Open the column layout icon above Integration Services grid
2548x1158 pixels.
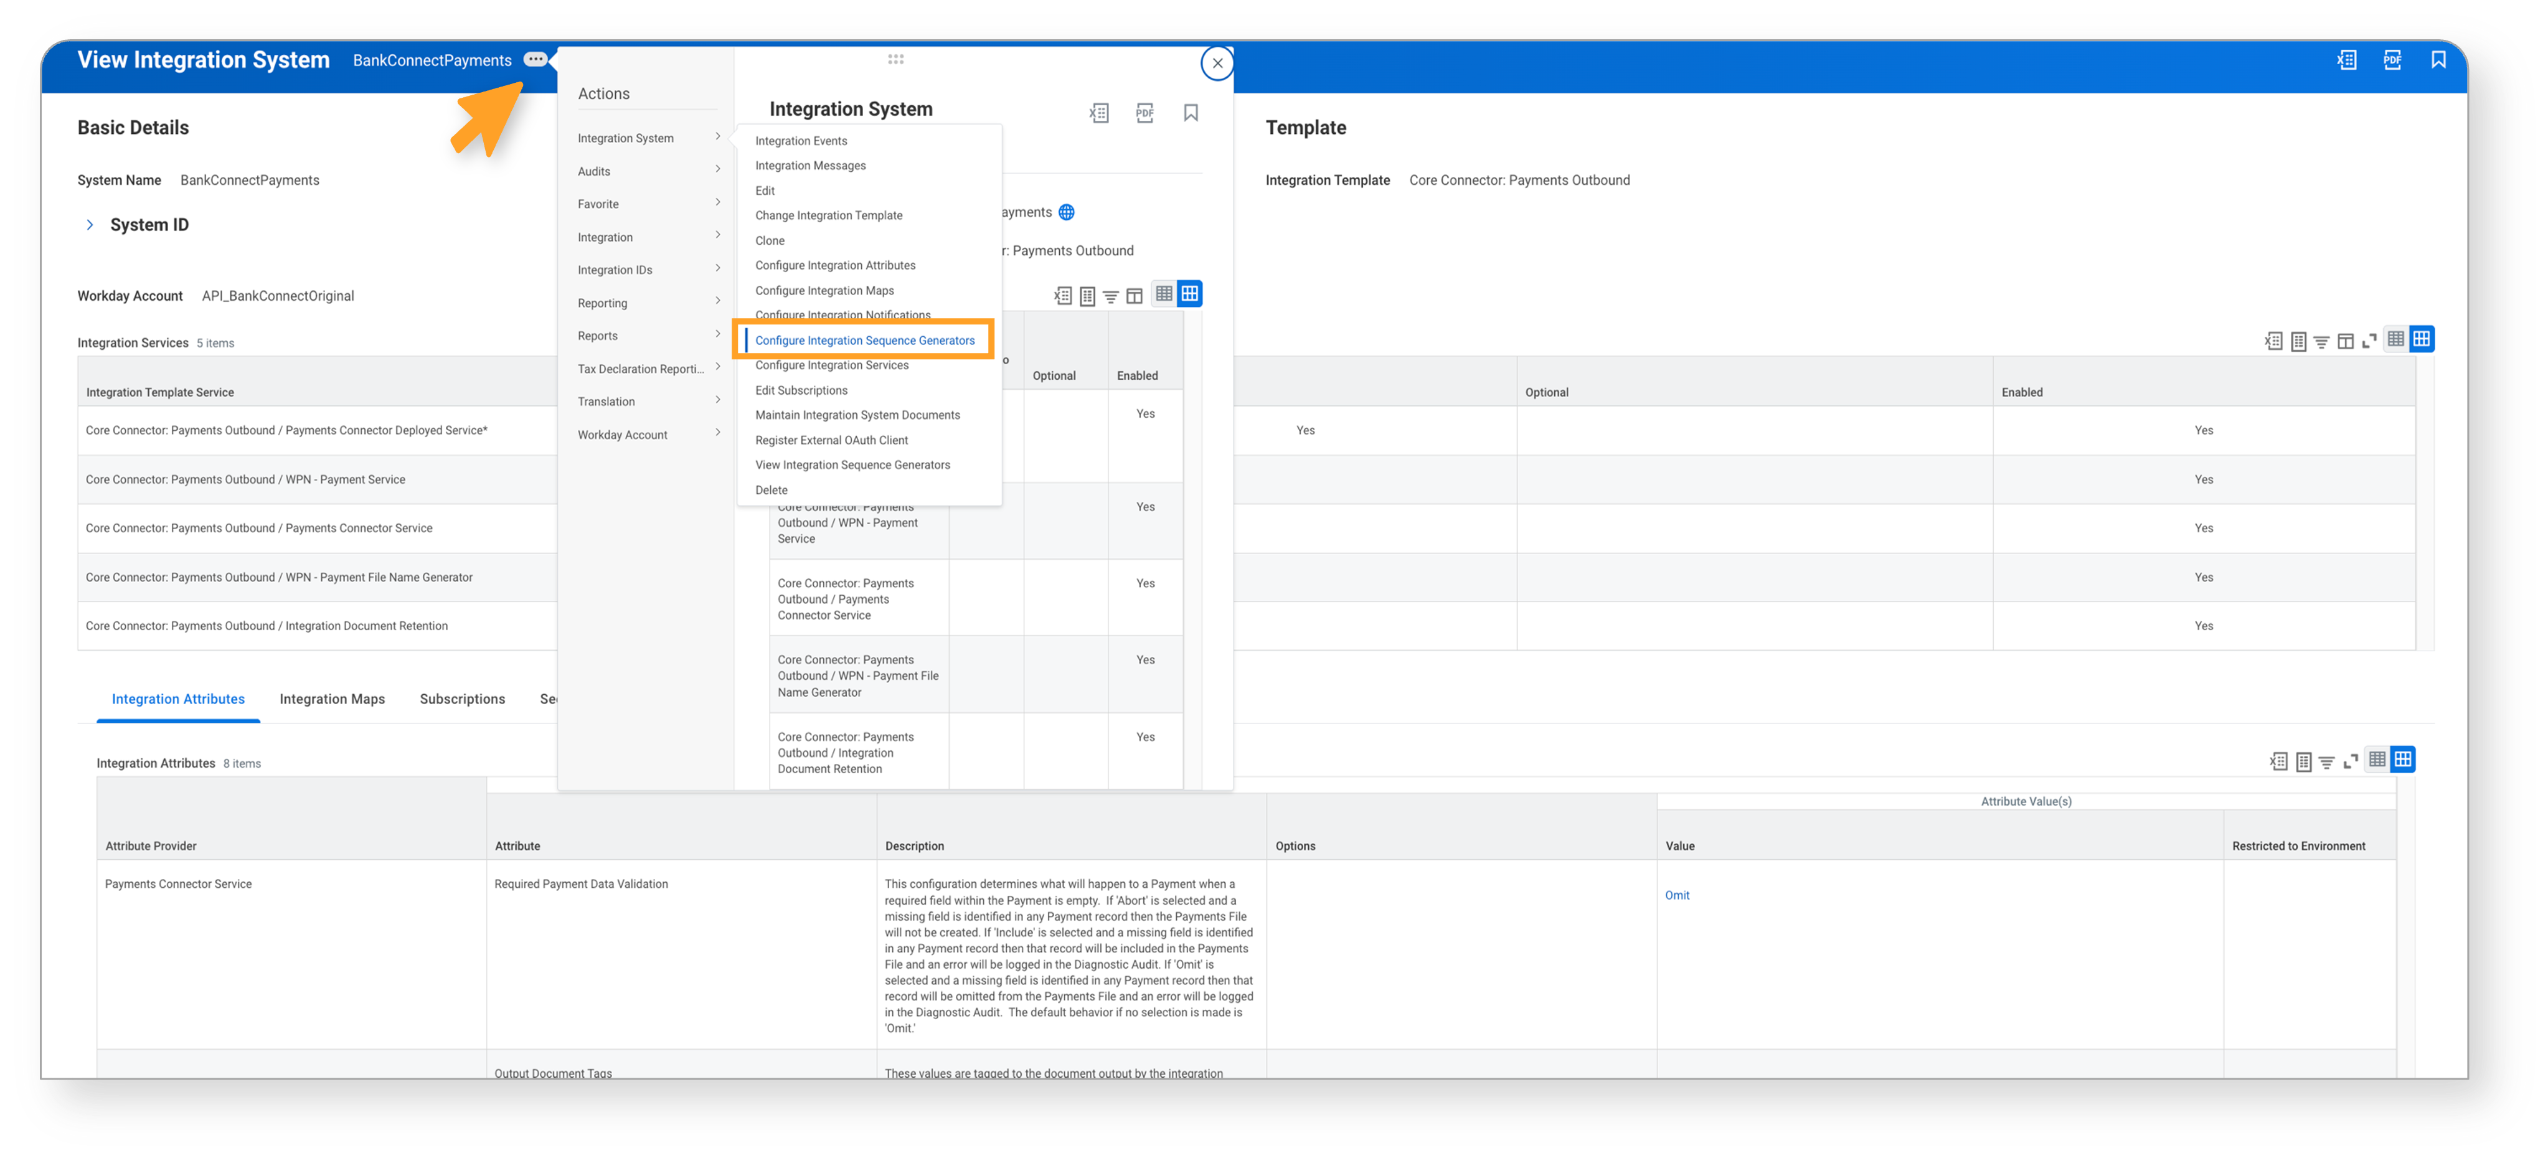coord(2345,342)
